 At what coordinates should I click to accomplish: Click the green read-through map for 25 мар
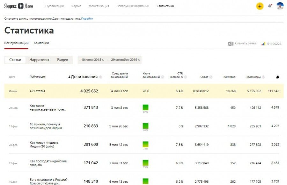[145, 107]
